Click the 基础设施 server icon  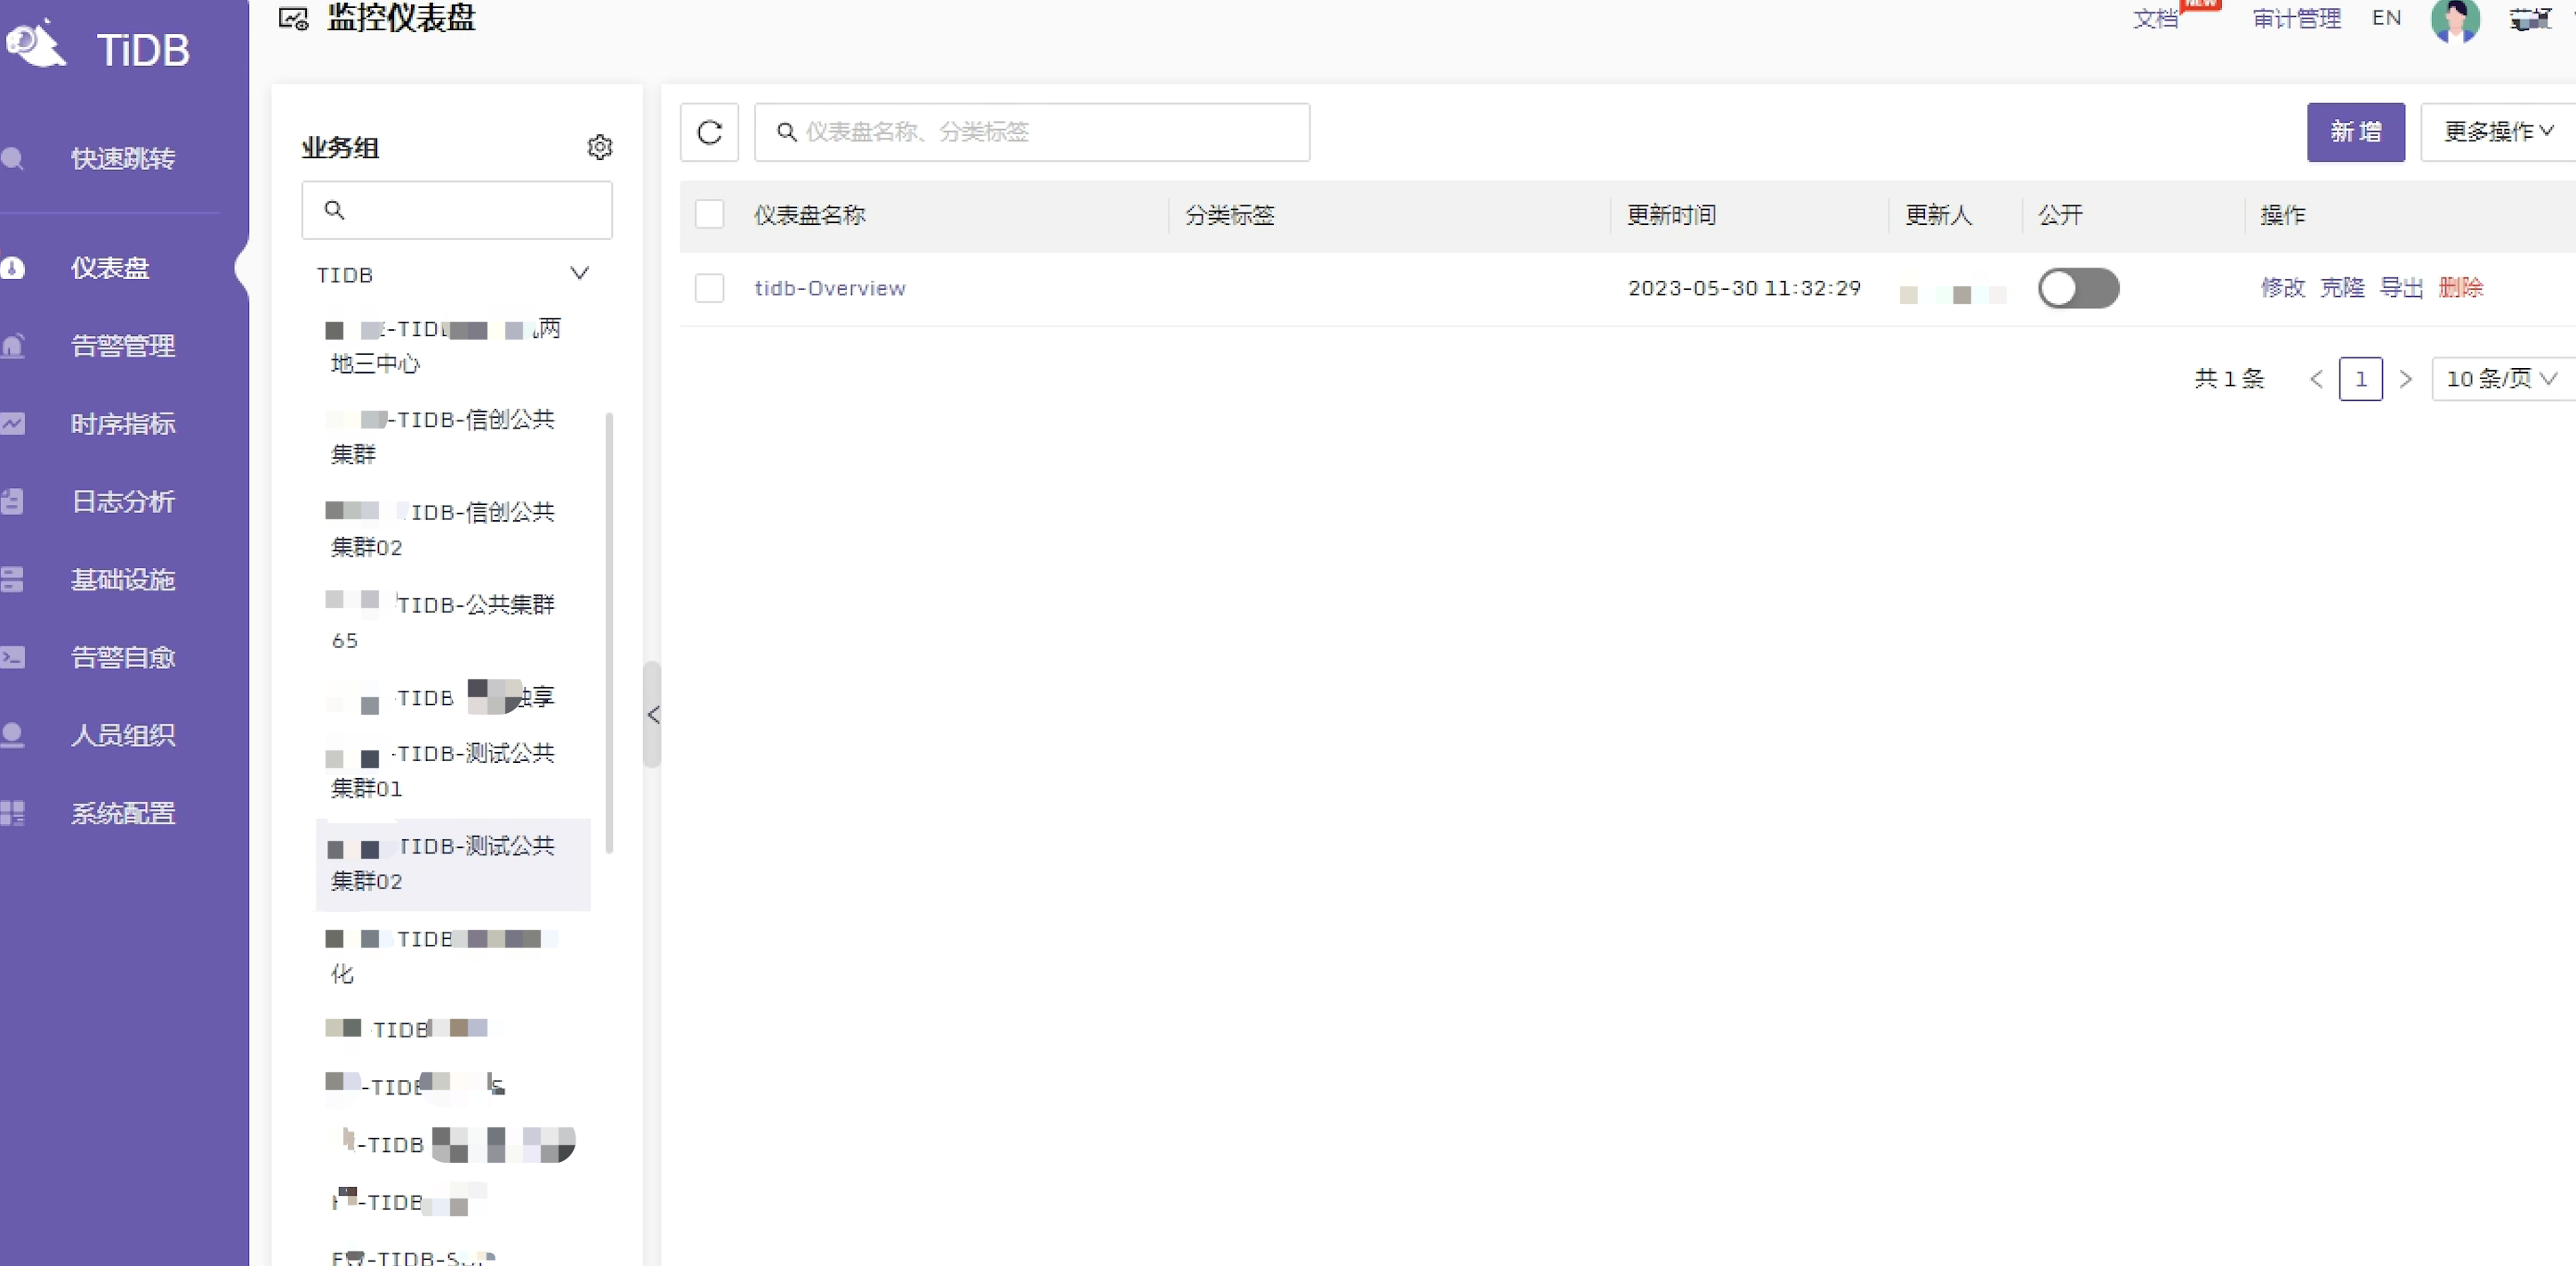click(13, 580)
